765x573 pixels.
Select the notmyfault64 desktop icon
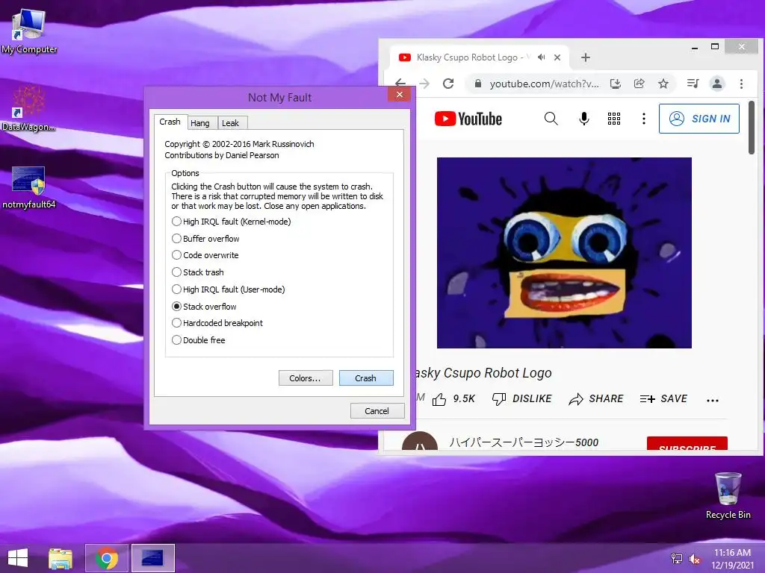(x=29, y=187)
